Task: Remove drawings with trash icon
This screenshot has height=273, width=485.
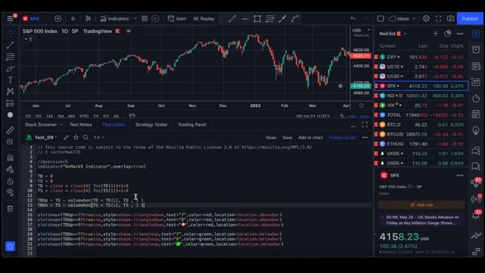Action: pos(10,209)
